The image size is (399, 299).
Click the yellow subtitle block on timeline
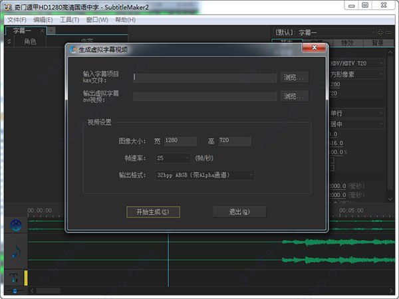[26, 278]
